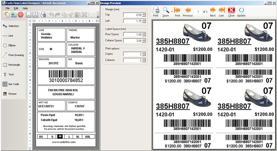The width and height of the screenshot is (277, 151).
Task: Paste from the clipboard icon
Action: tap(78, 15)
